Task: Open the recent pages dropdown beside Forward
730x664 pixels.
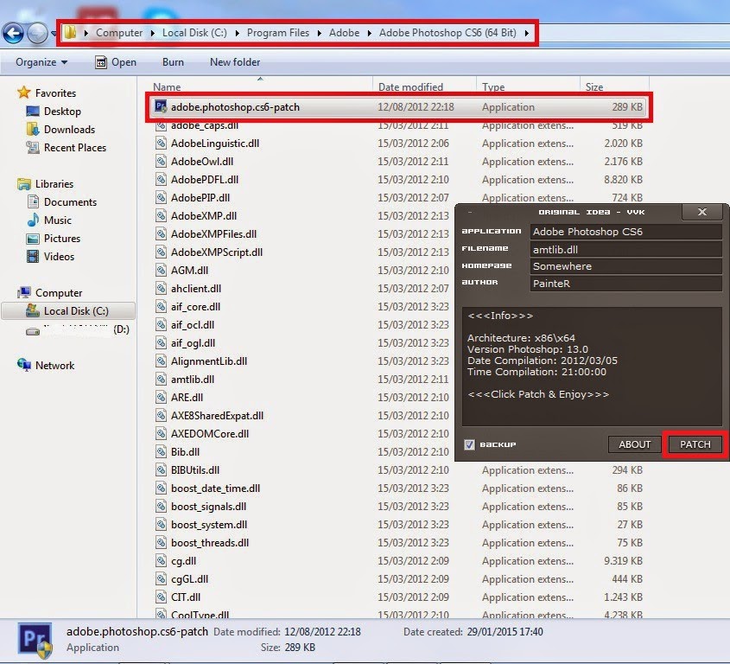Action: coord(54,33)
